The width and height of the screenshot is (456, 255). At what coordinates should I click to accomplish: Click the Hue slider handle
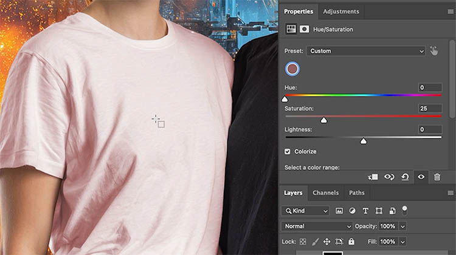(x=285, y=100)
